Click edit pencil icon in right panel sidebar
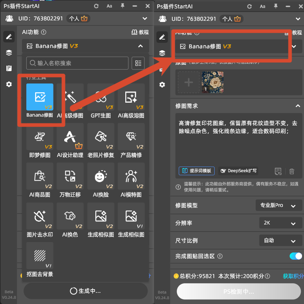Image resolution: width=304 pixels, height=304 pixels. pos(162,37)
